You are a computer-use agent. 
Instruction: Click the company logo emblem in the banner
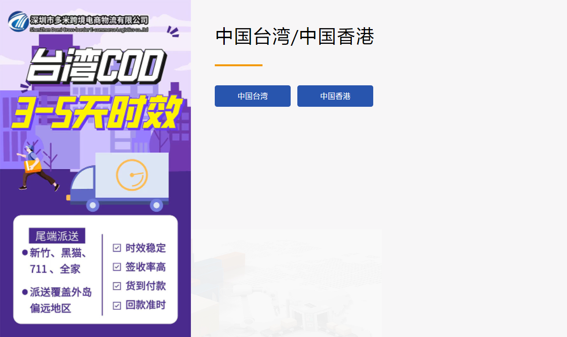click(19, 21)
